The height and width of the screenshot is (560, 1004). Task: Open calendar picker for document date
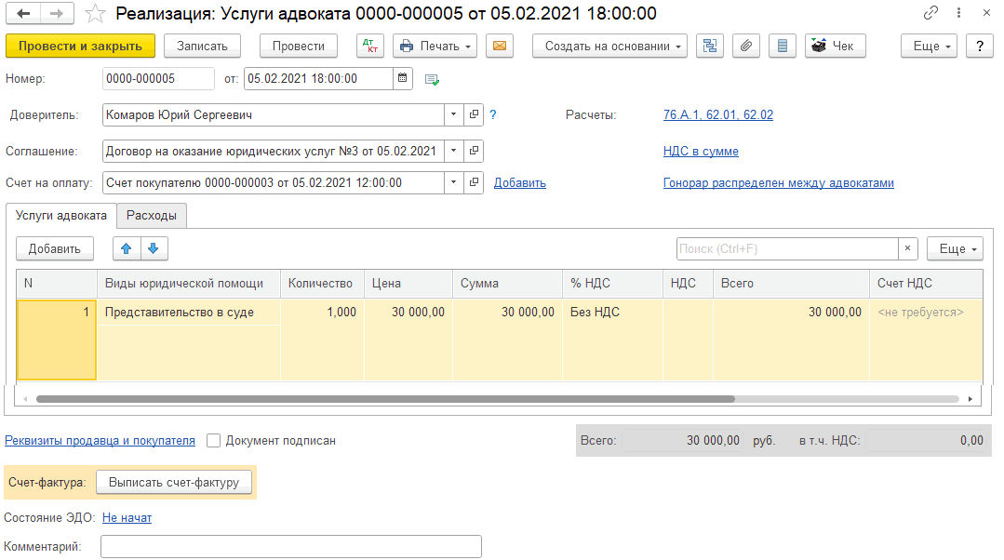click(x=402, y=79)
